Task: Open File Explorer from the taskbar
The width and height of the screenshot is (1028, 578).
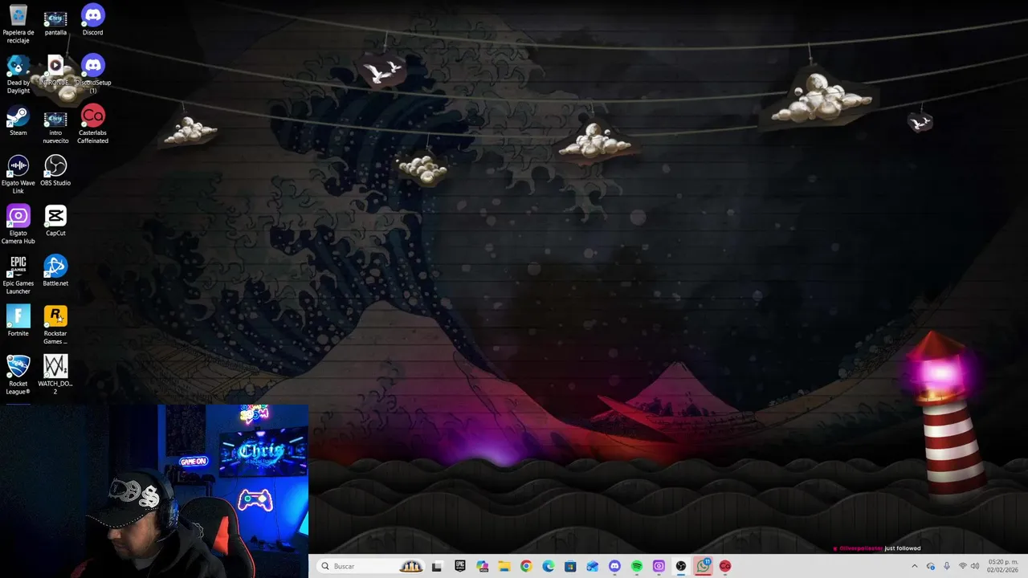Action: pyautogui.click(x=504, y=566)
